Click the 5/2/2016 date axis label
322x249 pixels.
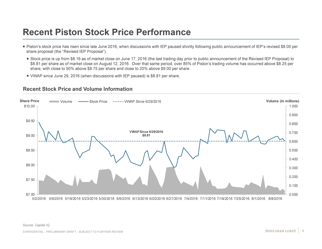click(x=39, y=198)
